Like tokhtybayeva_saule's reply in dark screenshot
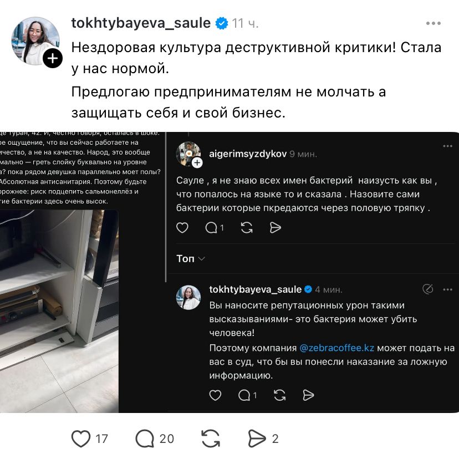This screenshot has width=459, height=464. pos(215,395)
